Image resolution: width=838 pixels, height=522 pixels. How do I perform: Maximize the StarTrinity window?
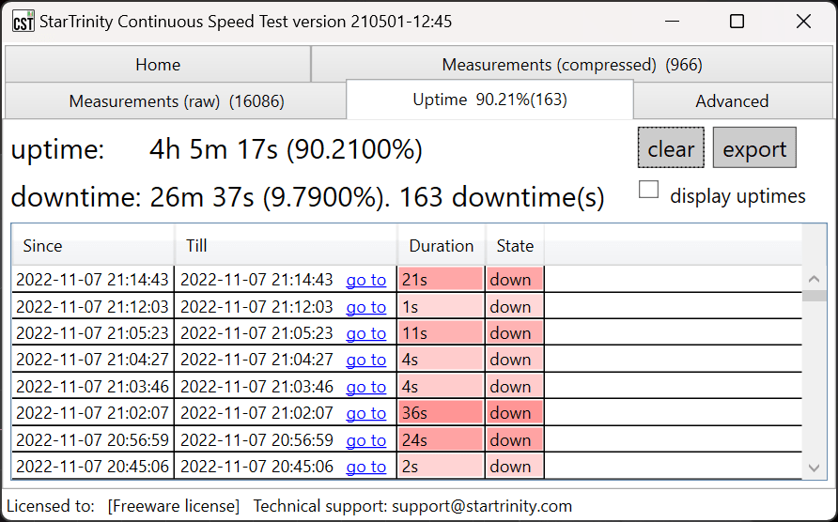[x=737, y=22]
